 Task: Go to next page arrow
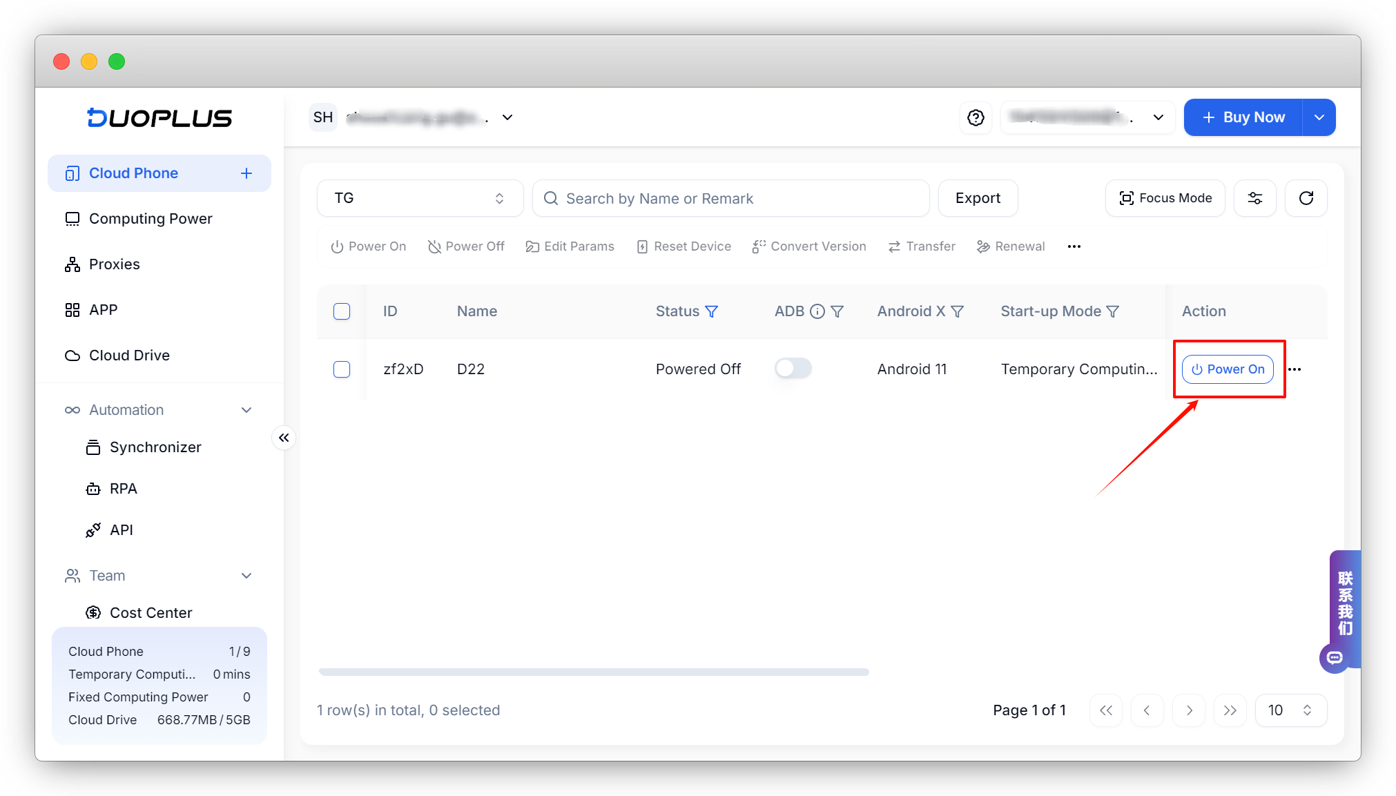(x=1189, y=710)
